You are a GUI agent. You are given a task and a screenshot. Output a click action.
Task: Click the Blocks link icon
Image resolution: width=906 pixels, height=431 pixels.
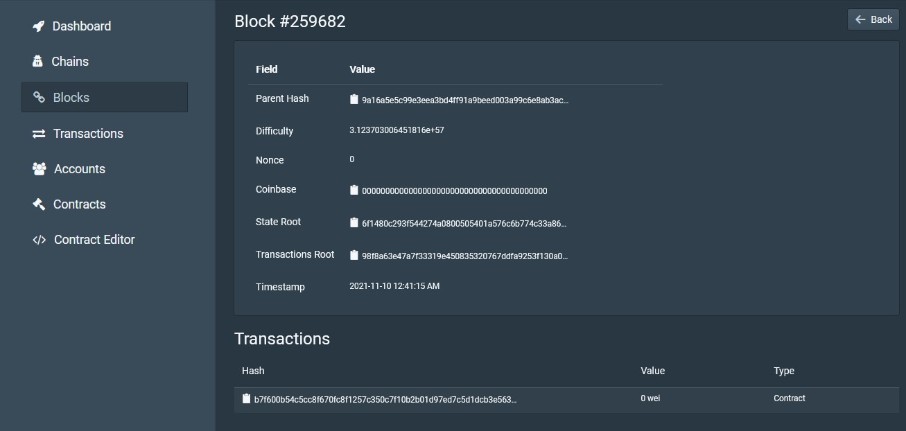tap(40, 98)
